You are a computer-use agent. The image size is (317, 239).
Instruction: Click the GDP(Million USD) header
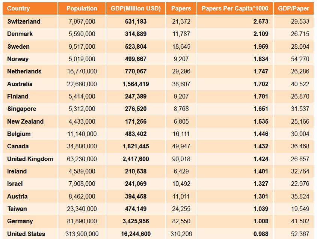coord(136,9)
